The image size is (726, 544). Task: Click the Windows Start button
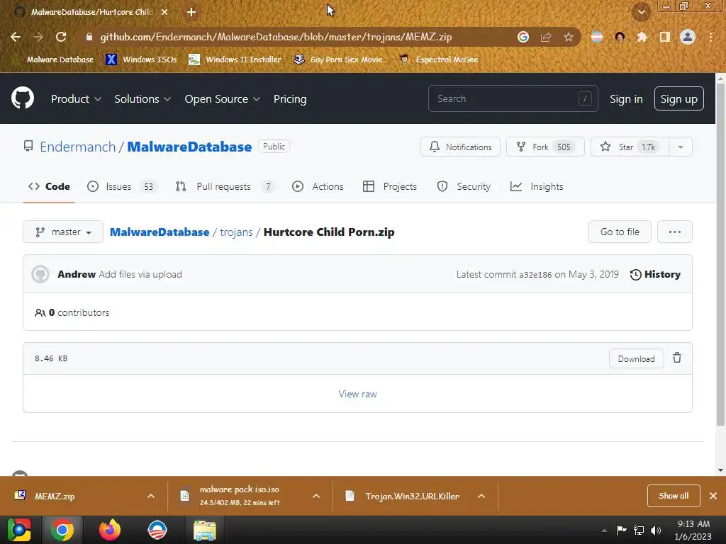(x=19, y=530)
